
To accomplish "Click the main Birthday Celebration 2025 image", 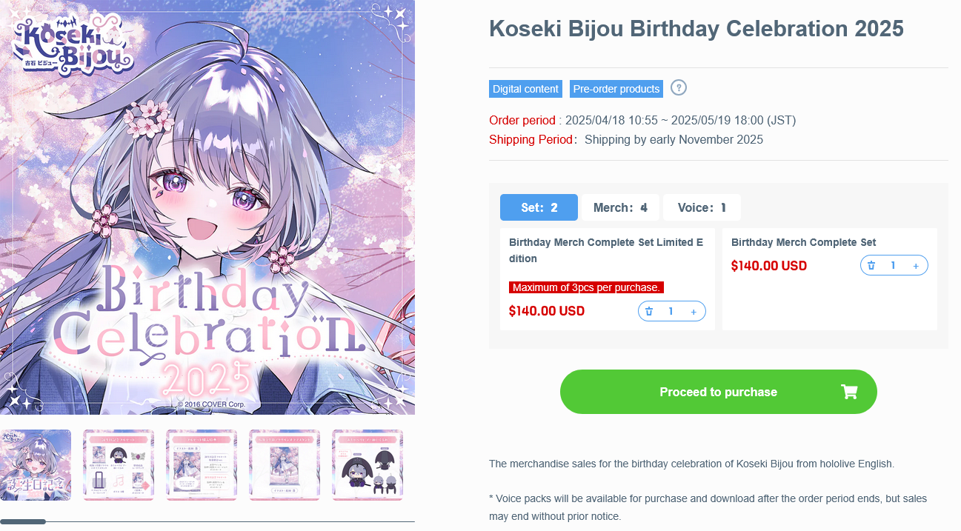I will [207, 207].
